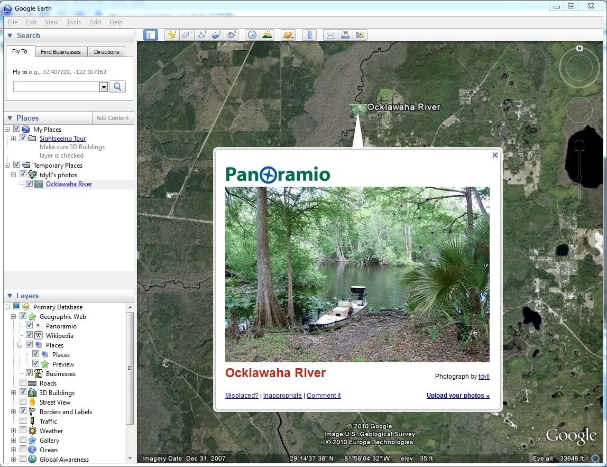Add a placemark using the pushpin icon

click(172, 35)
